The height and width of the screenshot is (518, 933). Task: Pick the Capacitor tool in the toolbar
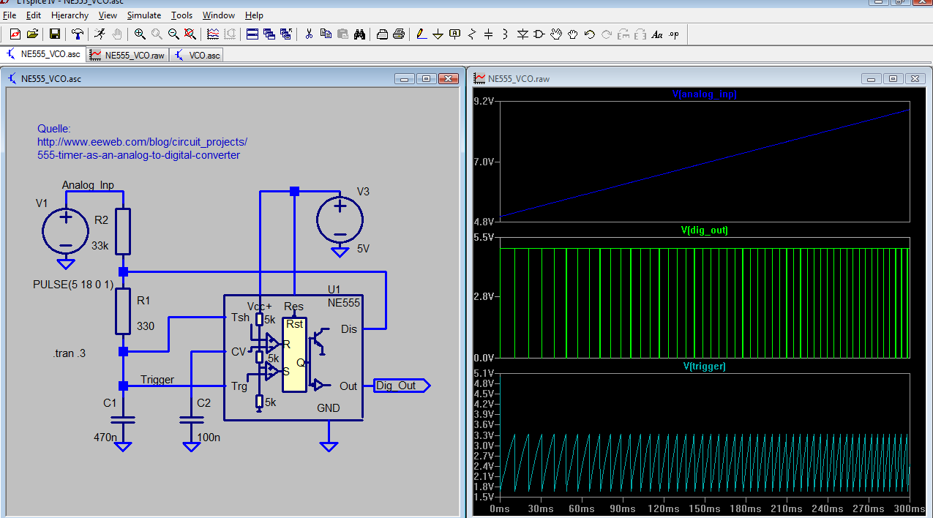pyautogui.click(x=488, y=34)
